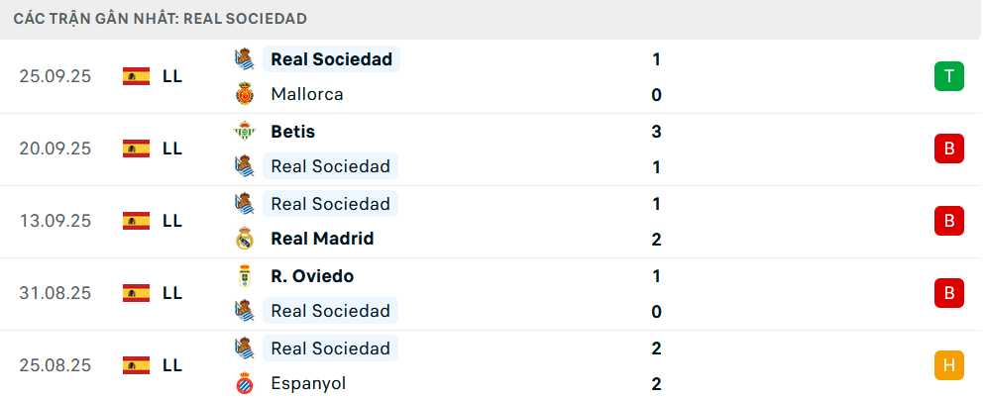Click Spain flag icon on 31.08.25 row

coord(136,293)
